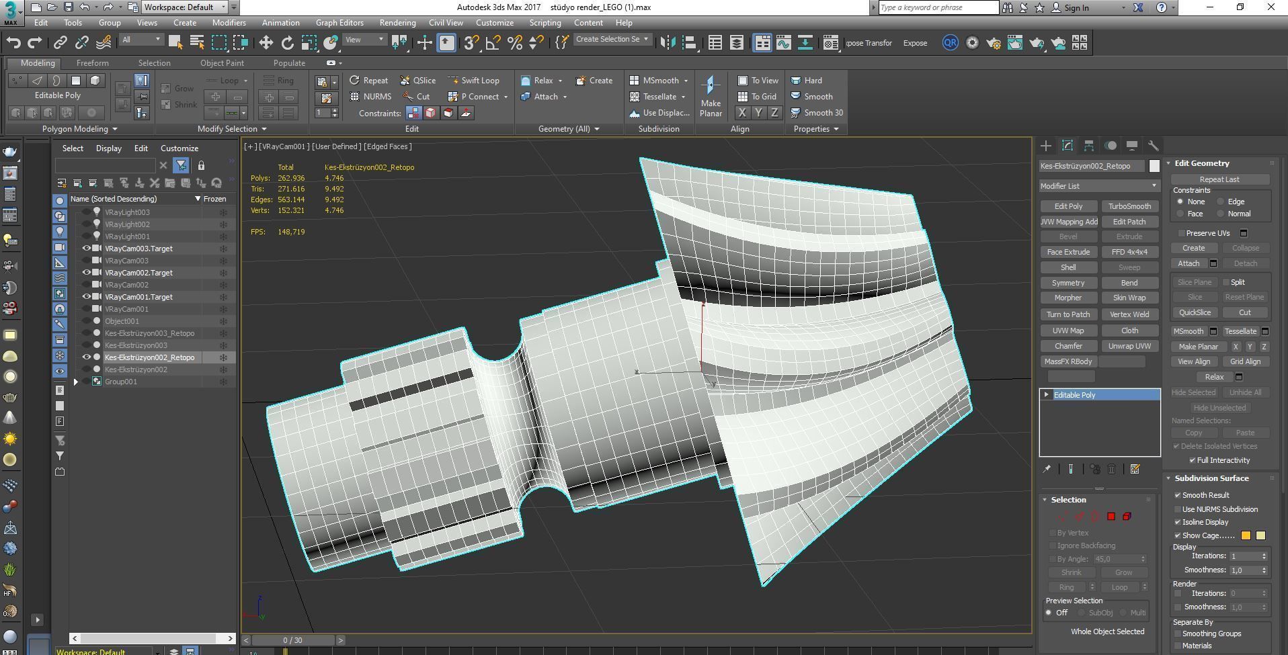This screenshot has width=1288, height=655.
Task: Select the Move tool icon
Action: [266, 43]
